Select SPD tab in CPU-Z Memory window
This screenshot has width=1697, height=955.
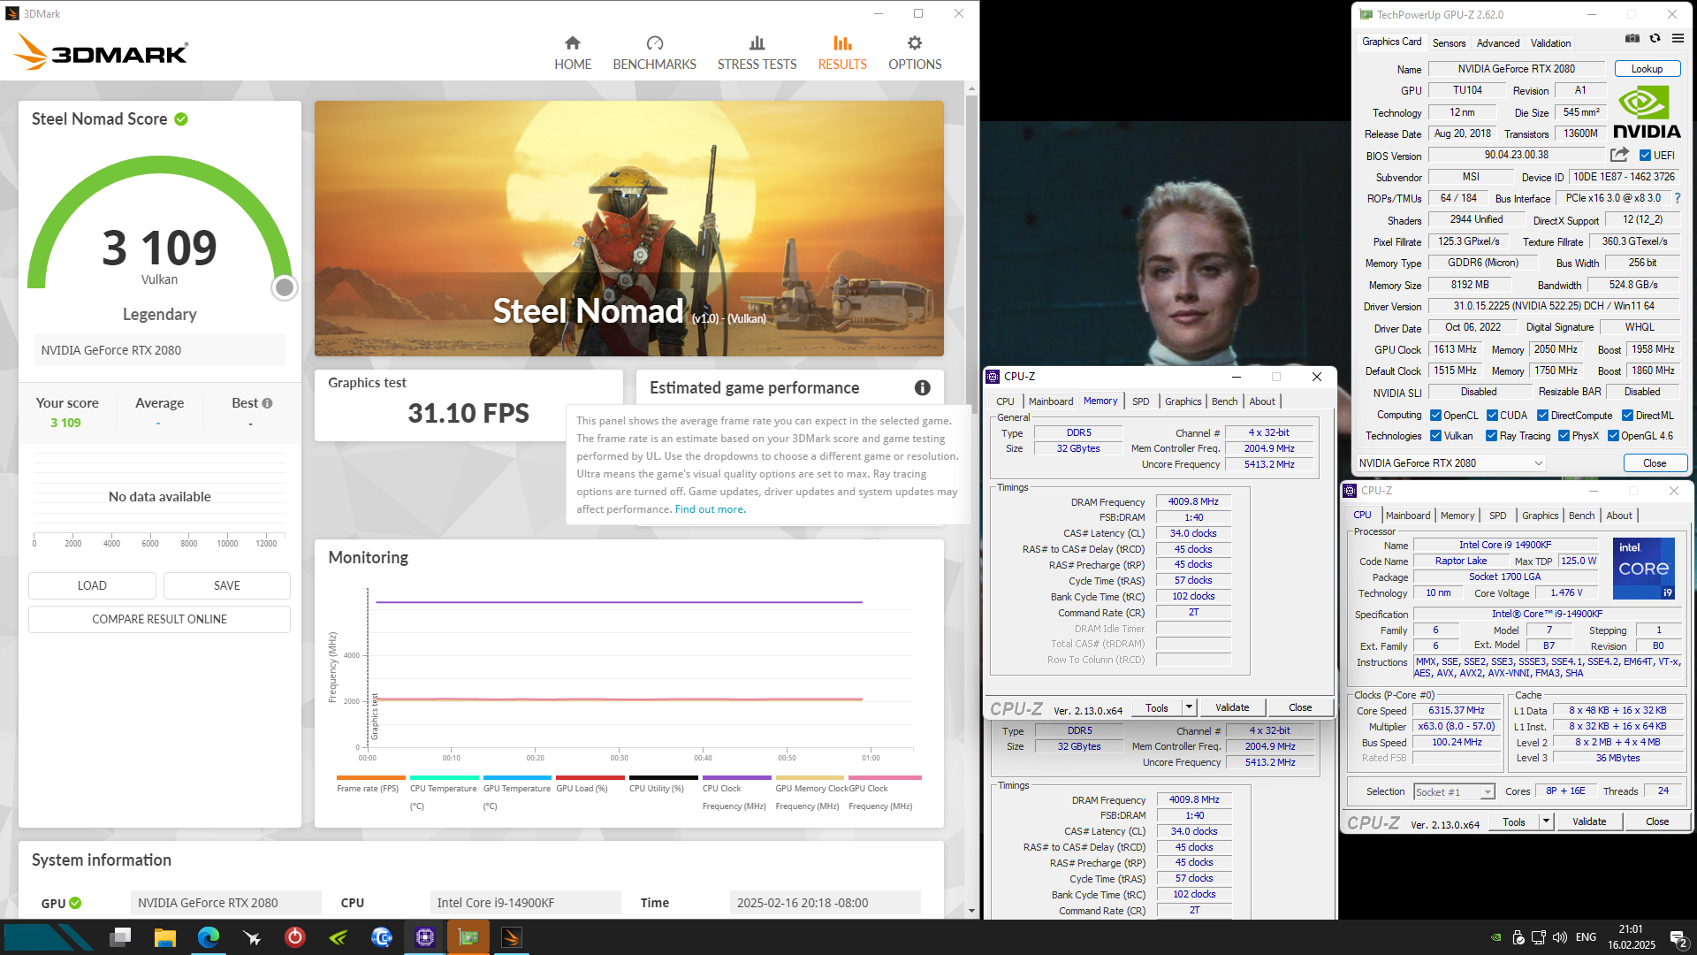coord(1141,401)
